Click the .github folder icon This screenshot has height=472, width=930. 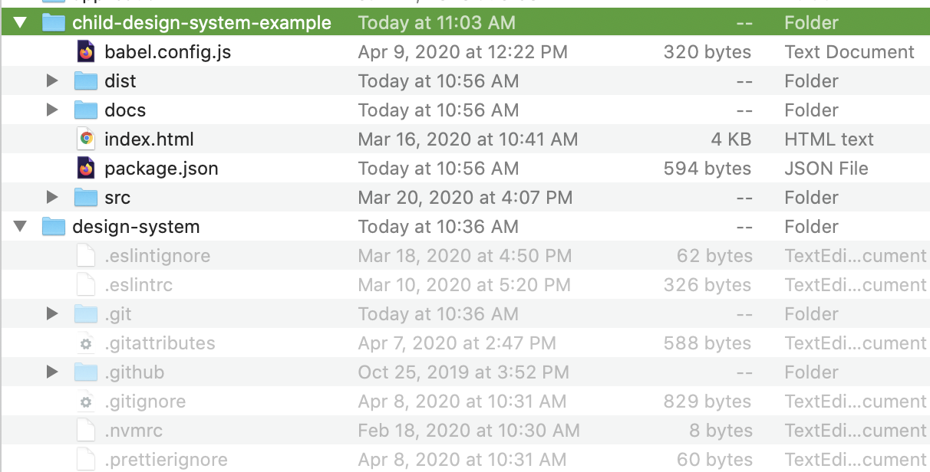click(86, 372)
